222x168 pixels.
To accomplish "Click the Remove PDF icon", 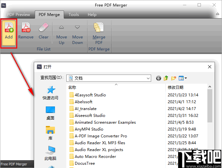I will (26, 27).
